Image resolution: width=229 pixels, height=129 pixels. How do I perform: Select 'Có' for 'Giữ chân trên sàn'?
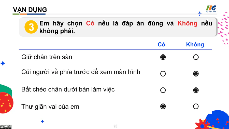tap(163, 57)
